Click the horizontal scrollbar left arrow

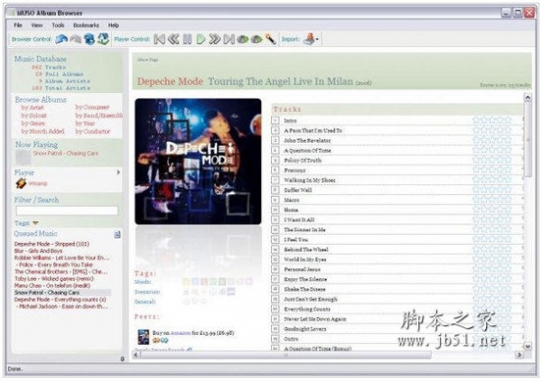136,355
